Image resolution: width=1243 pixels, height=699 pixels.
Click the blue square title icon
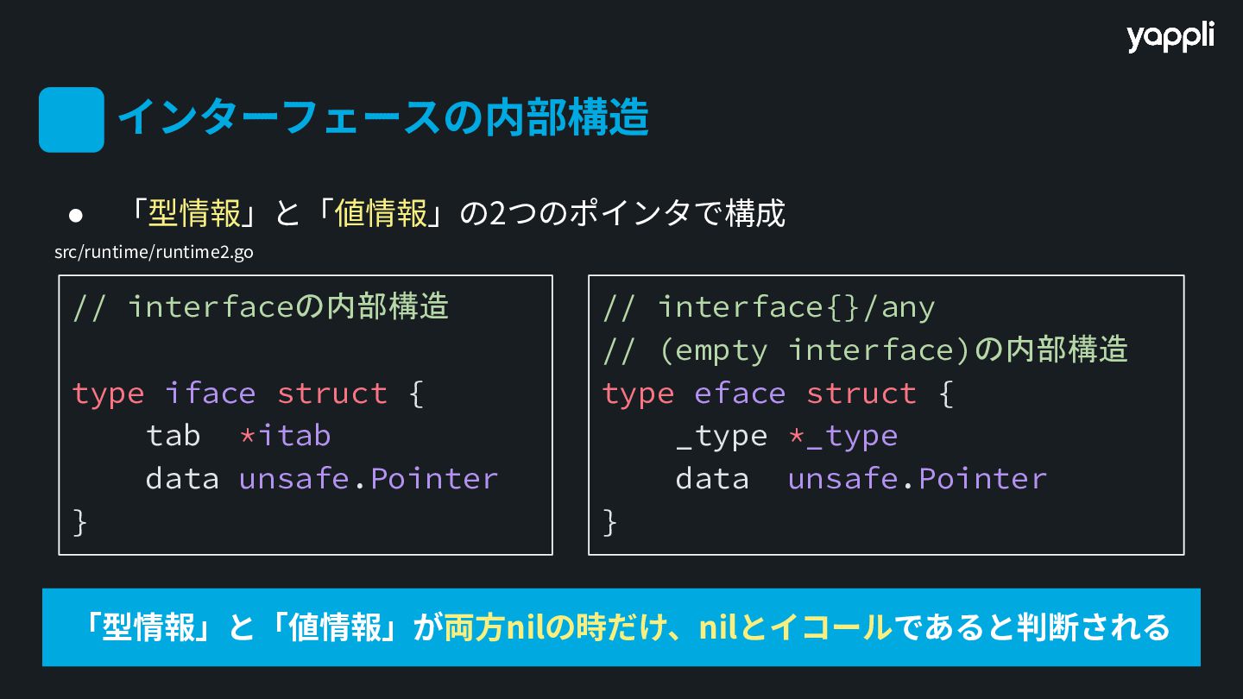[x=72, y=120]
